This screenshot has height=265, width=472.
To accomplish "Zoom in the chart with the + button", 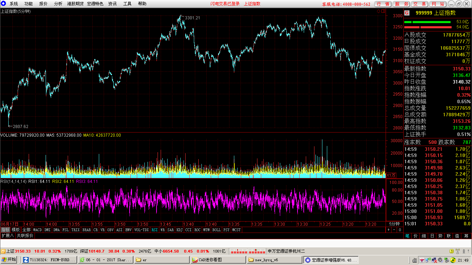I will pos(388,230).
